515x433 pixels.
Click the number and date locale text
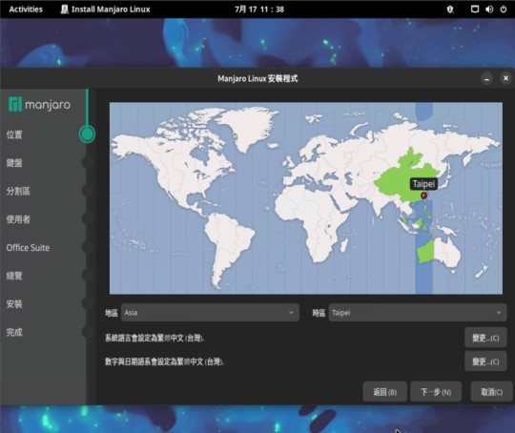click(165, 361)
